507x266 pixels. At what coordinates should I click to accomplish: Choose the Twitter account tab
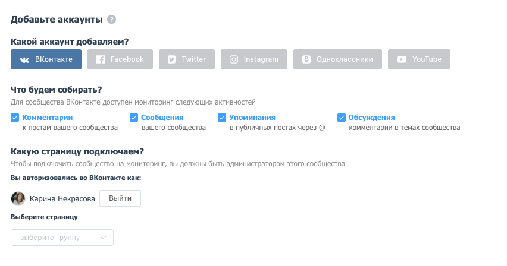tap(187, 59)
